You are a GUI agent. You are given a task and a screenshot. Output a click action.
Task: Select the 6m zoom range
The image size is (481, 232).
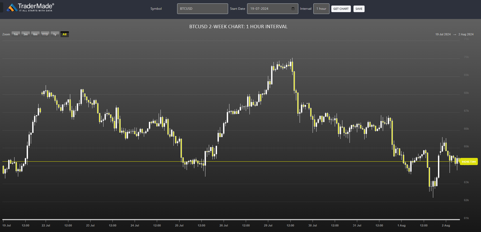click(x=35, y=34)
